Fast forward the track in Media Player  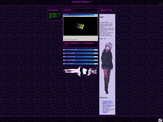[x=74, y=39]
